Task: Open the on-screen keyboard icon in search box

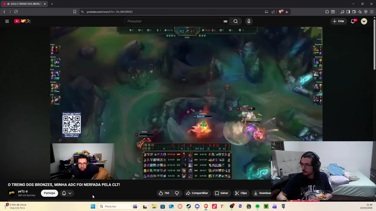Action: point(225,21)
